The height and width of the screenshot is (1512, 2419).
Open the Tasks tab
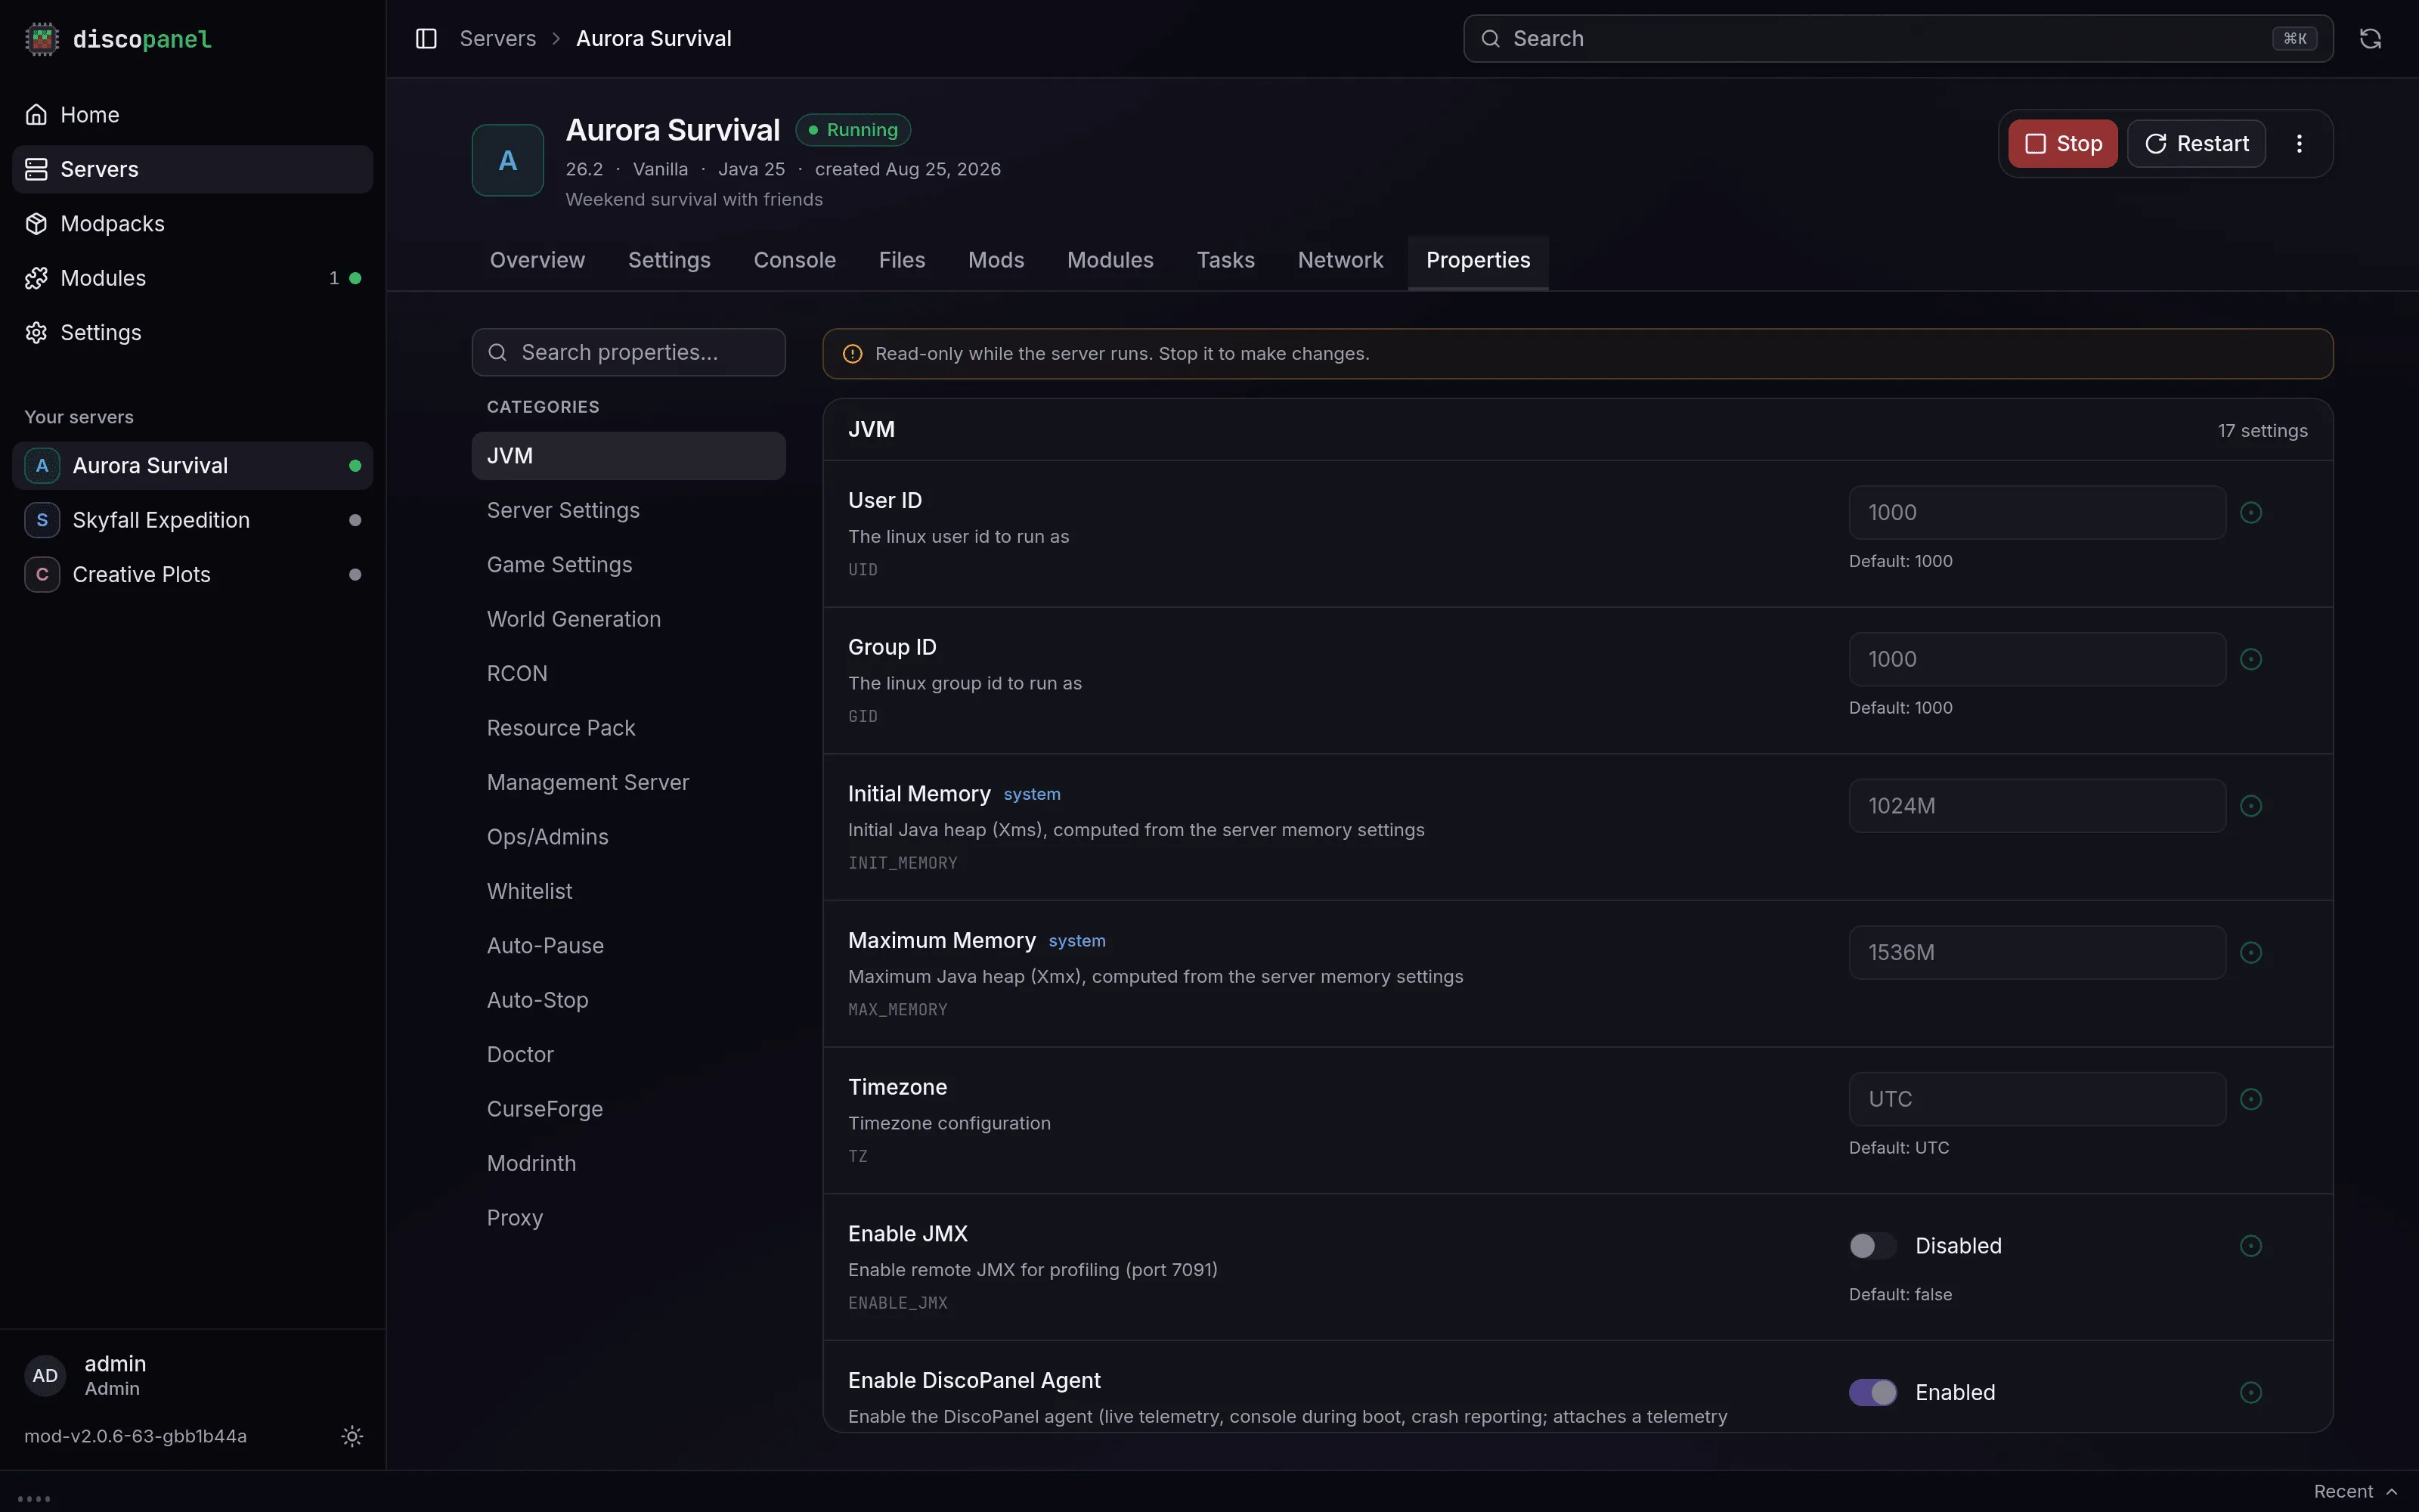(1225, 261)
